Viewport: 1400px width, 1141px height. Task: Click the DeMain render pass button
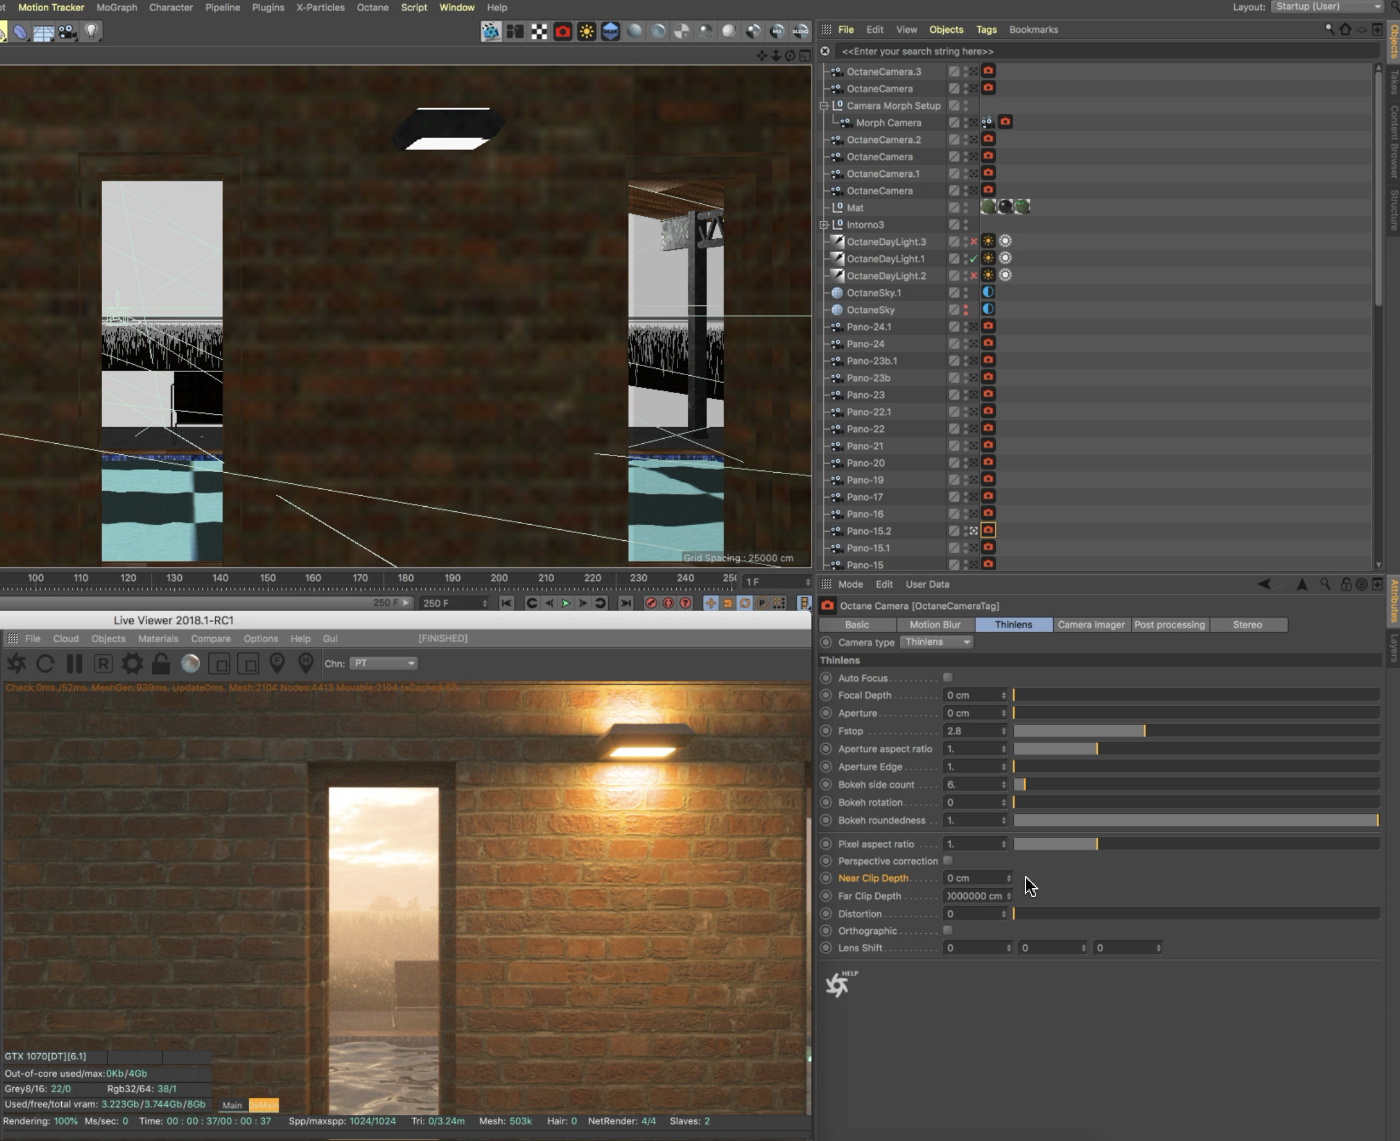(263, 1105)
